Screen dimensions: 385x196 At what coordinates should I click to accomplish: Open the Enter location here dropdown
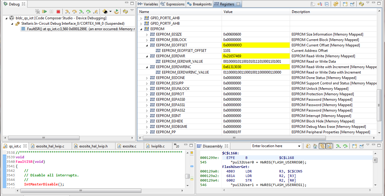click(x=299, y=146)
